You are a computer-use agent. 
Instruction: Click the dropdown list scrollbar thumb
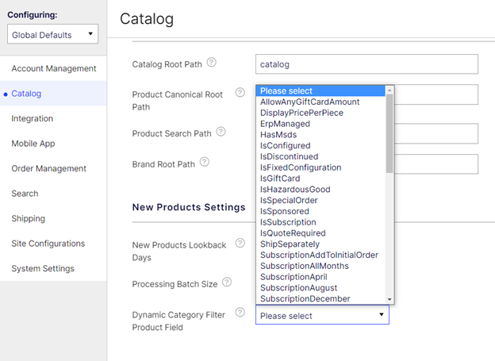[x=389, y=133]
